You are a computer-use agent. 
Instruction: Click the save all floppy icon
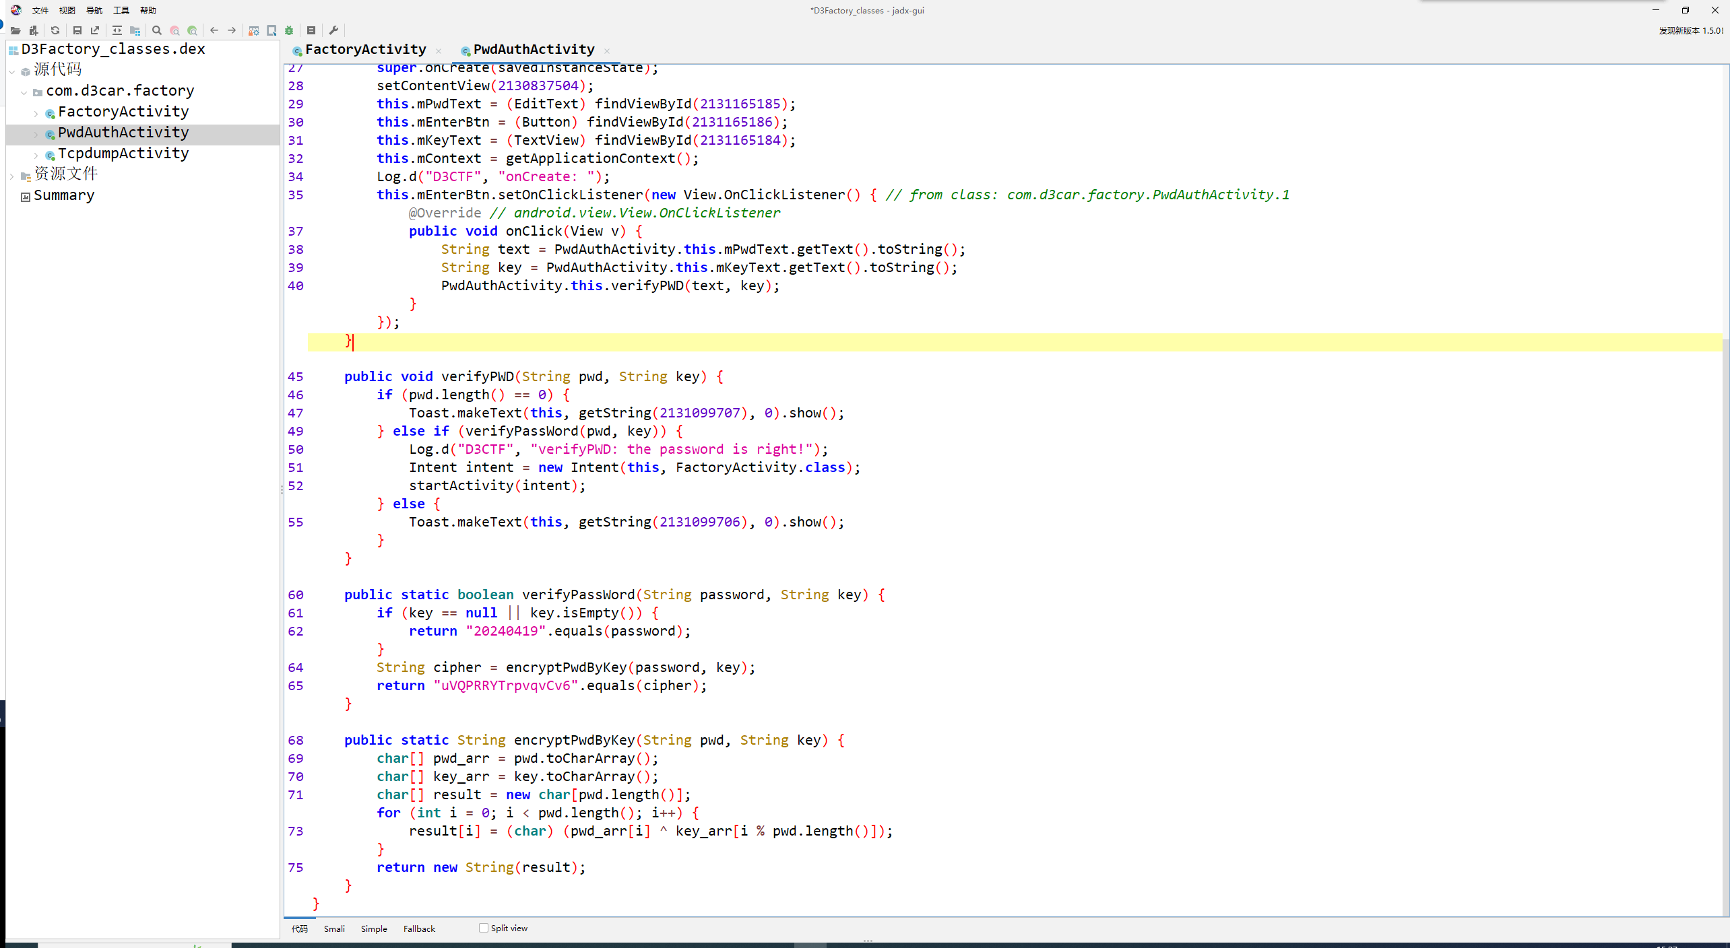point(77,30)
